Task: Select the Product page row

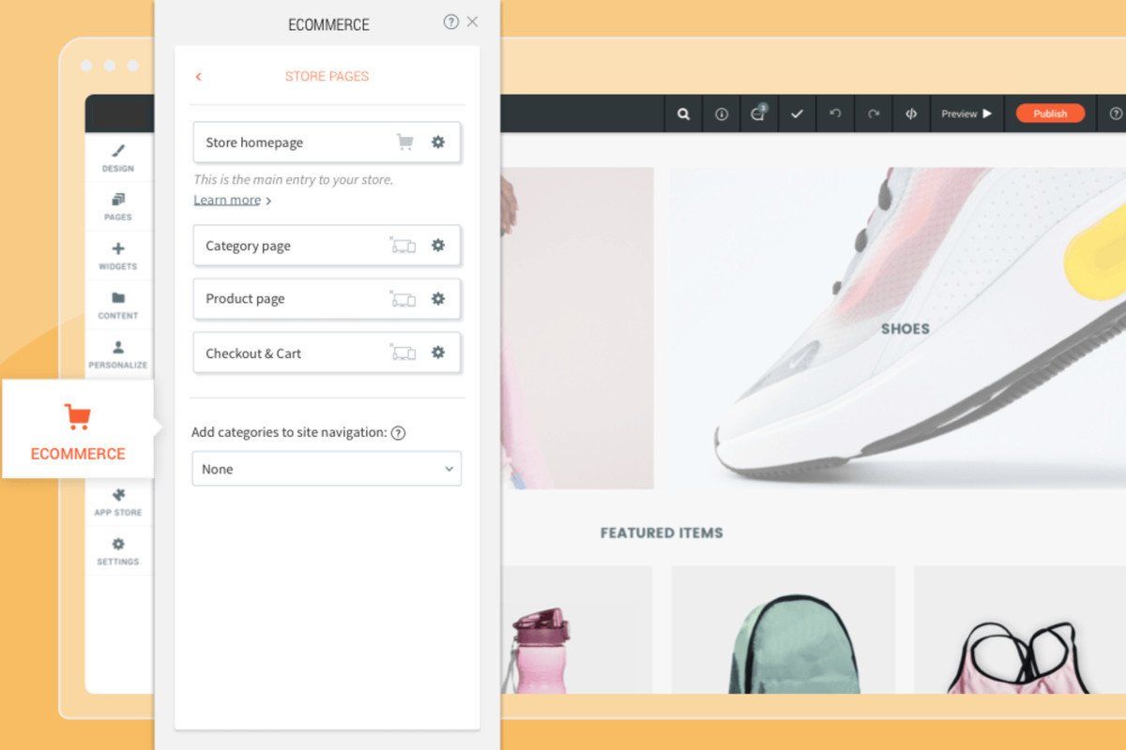Action: 327,299
